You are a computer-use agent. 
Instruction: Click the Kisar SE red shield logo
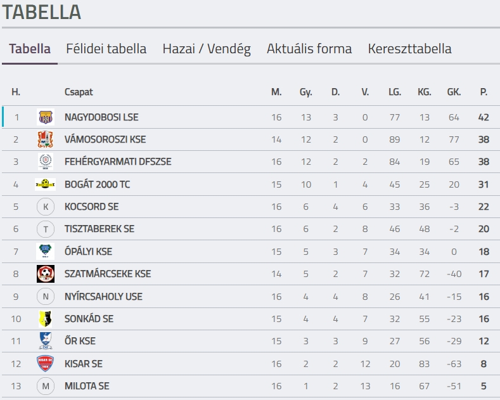point(45,364)
